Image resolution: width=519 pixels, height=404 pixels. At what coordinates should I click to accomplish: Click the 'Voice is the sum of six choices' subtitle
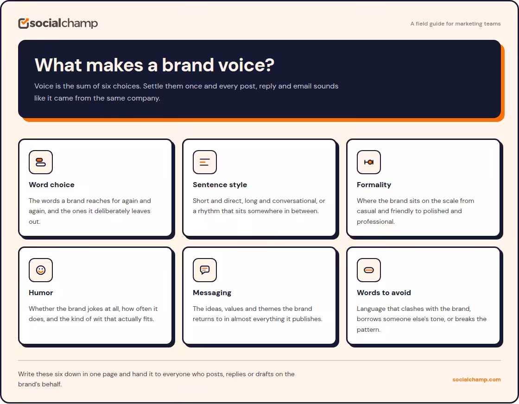pos(186,92)
